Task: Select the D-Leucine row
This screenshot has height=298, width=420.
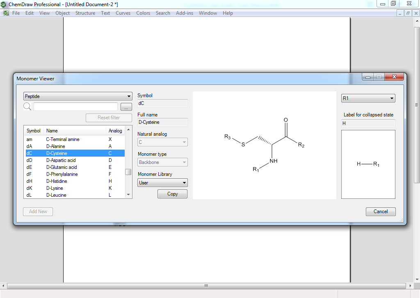Action: click(75, 195)
